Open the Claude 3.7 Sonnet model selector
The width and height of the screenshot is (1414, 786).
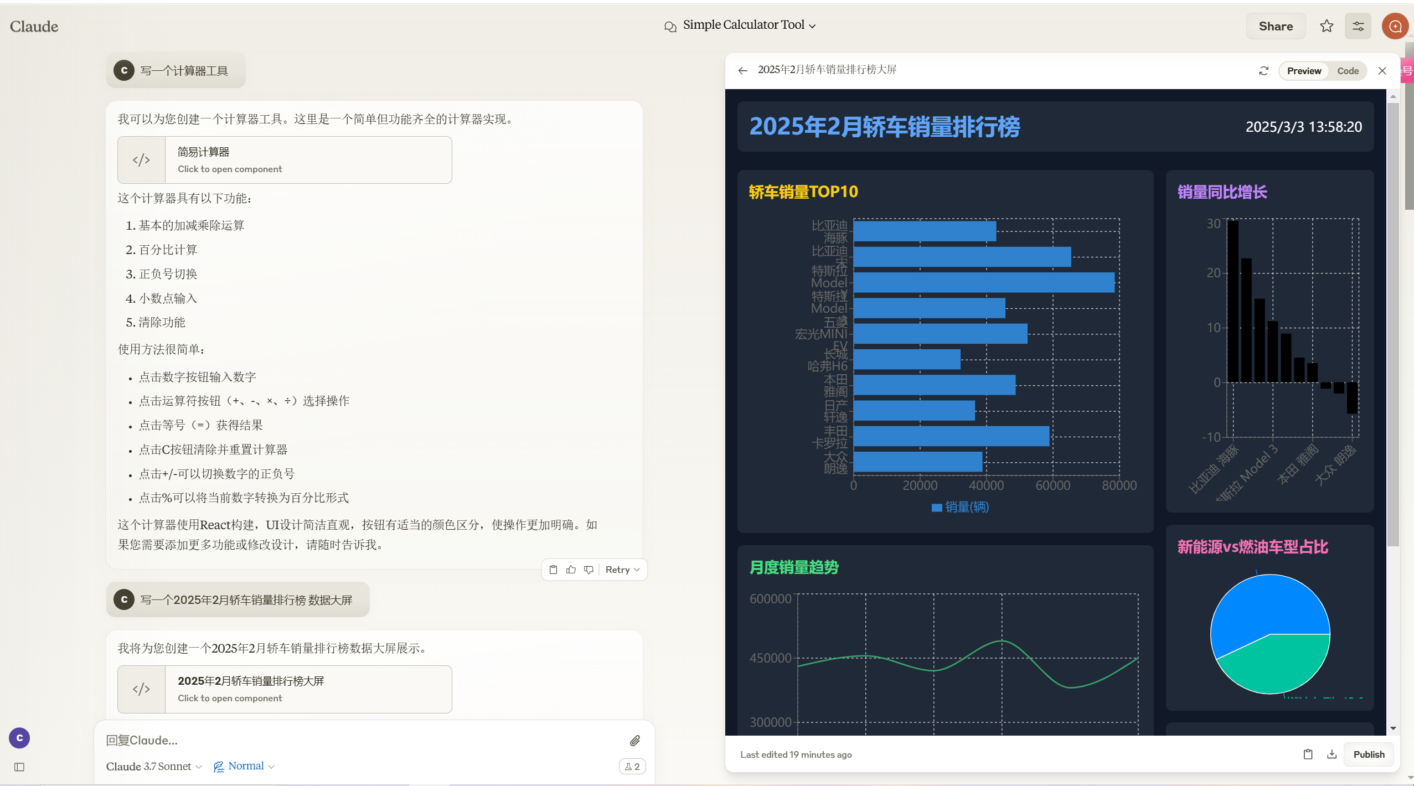tap(154, 767)
